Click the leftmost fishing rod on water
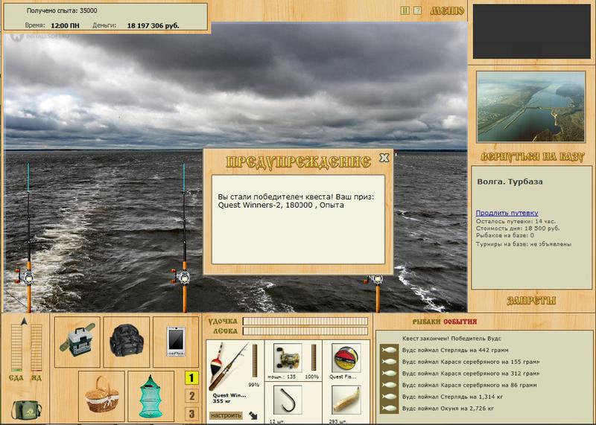The height and width of the screenshot is (425, 596). pos(28,237)
